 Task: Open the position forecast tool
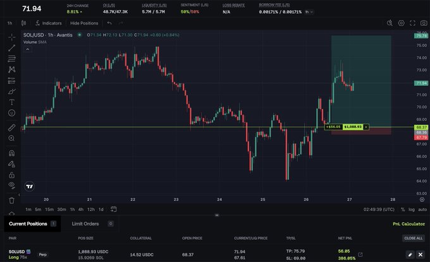(11, 80)
